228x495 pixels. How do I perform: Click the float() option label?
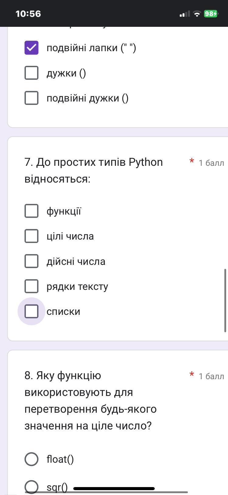tap(60, 459)
